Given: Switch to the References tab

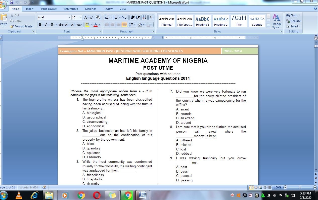Looking at the screenshot, I should tap(71, 9).
